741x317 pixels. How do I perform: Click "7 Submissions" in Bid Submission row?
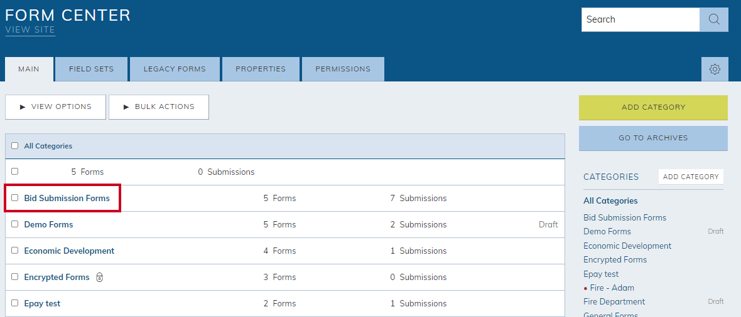tap(418, 198)
